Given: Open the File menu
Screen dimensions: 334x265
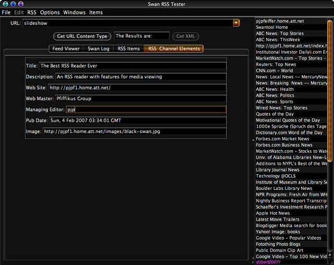Looking at the screenshot, I should tap(6, 12).
